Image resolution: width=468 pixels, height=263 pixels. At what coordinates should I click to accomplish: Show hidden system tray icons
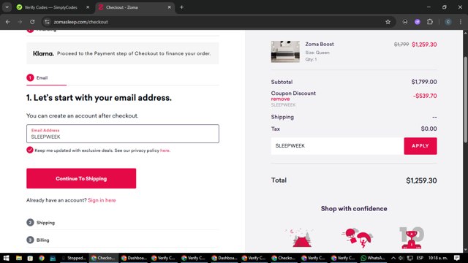pyautogui.click(x=393, y=258)
